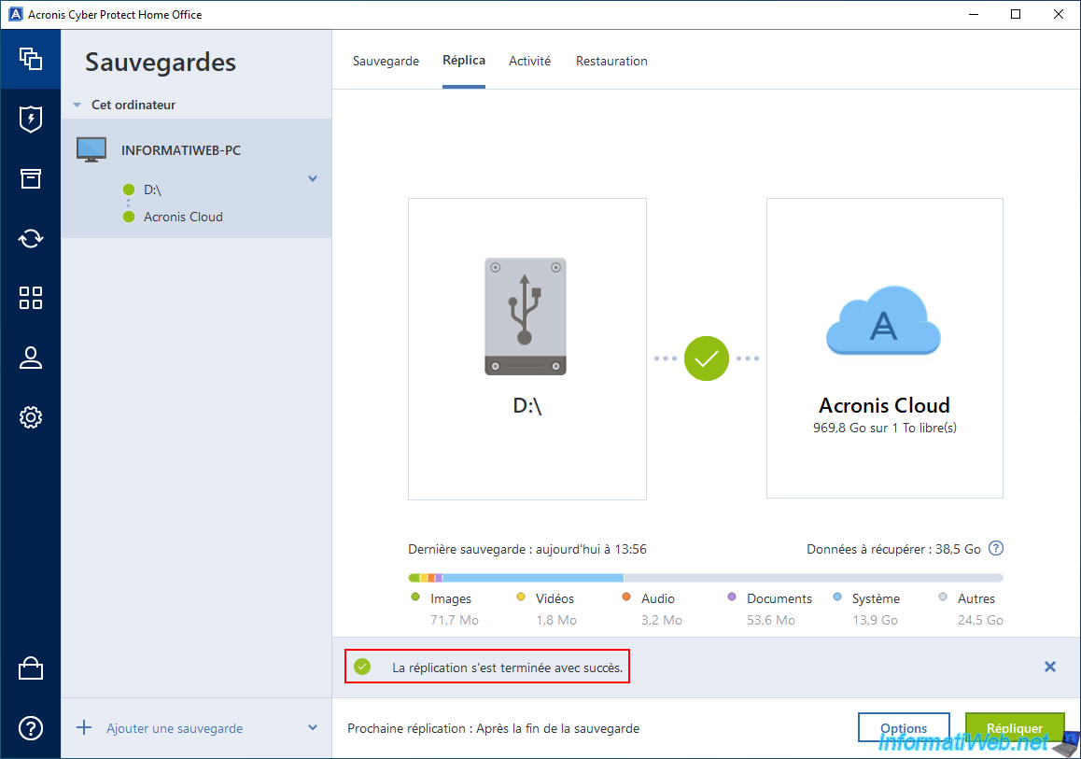Image resolution: width=1081 pixels, height=759 pixels.
Task: Click the '24,5 Go' Autres value
Action: (x=980, y=620)
